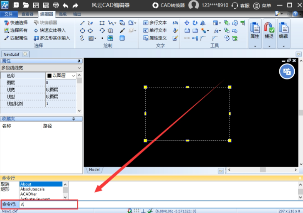Open the 色彩 color dropdown (以图层)
Image resolution: width=303 pixels, height=213 pixels.
pos(74,76)
